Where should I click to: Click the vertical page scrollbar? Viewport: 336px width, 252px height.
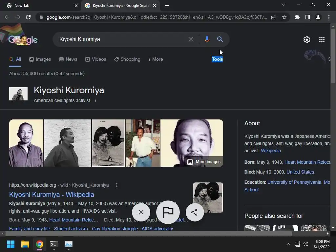coord(333,56)
